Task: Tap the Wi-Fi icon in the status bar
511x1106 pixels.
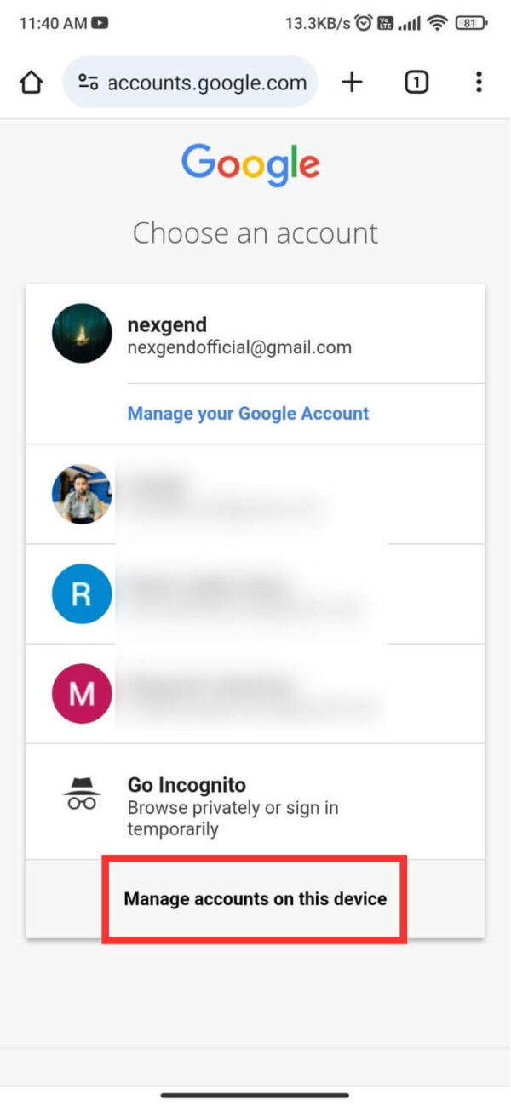Action: (x=436, y=22)
